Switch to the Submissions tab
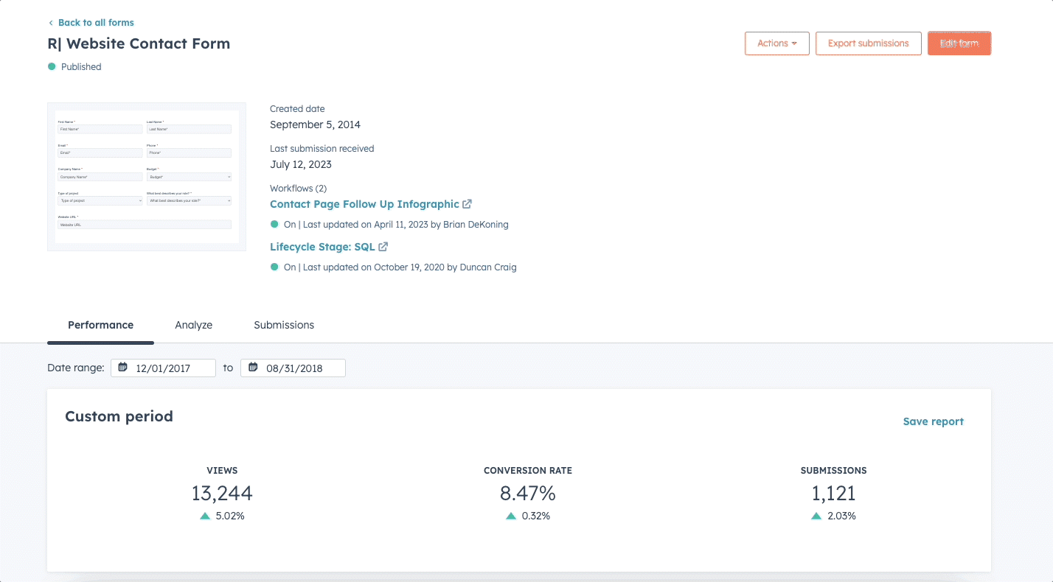 tap(284, 325)
